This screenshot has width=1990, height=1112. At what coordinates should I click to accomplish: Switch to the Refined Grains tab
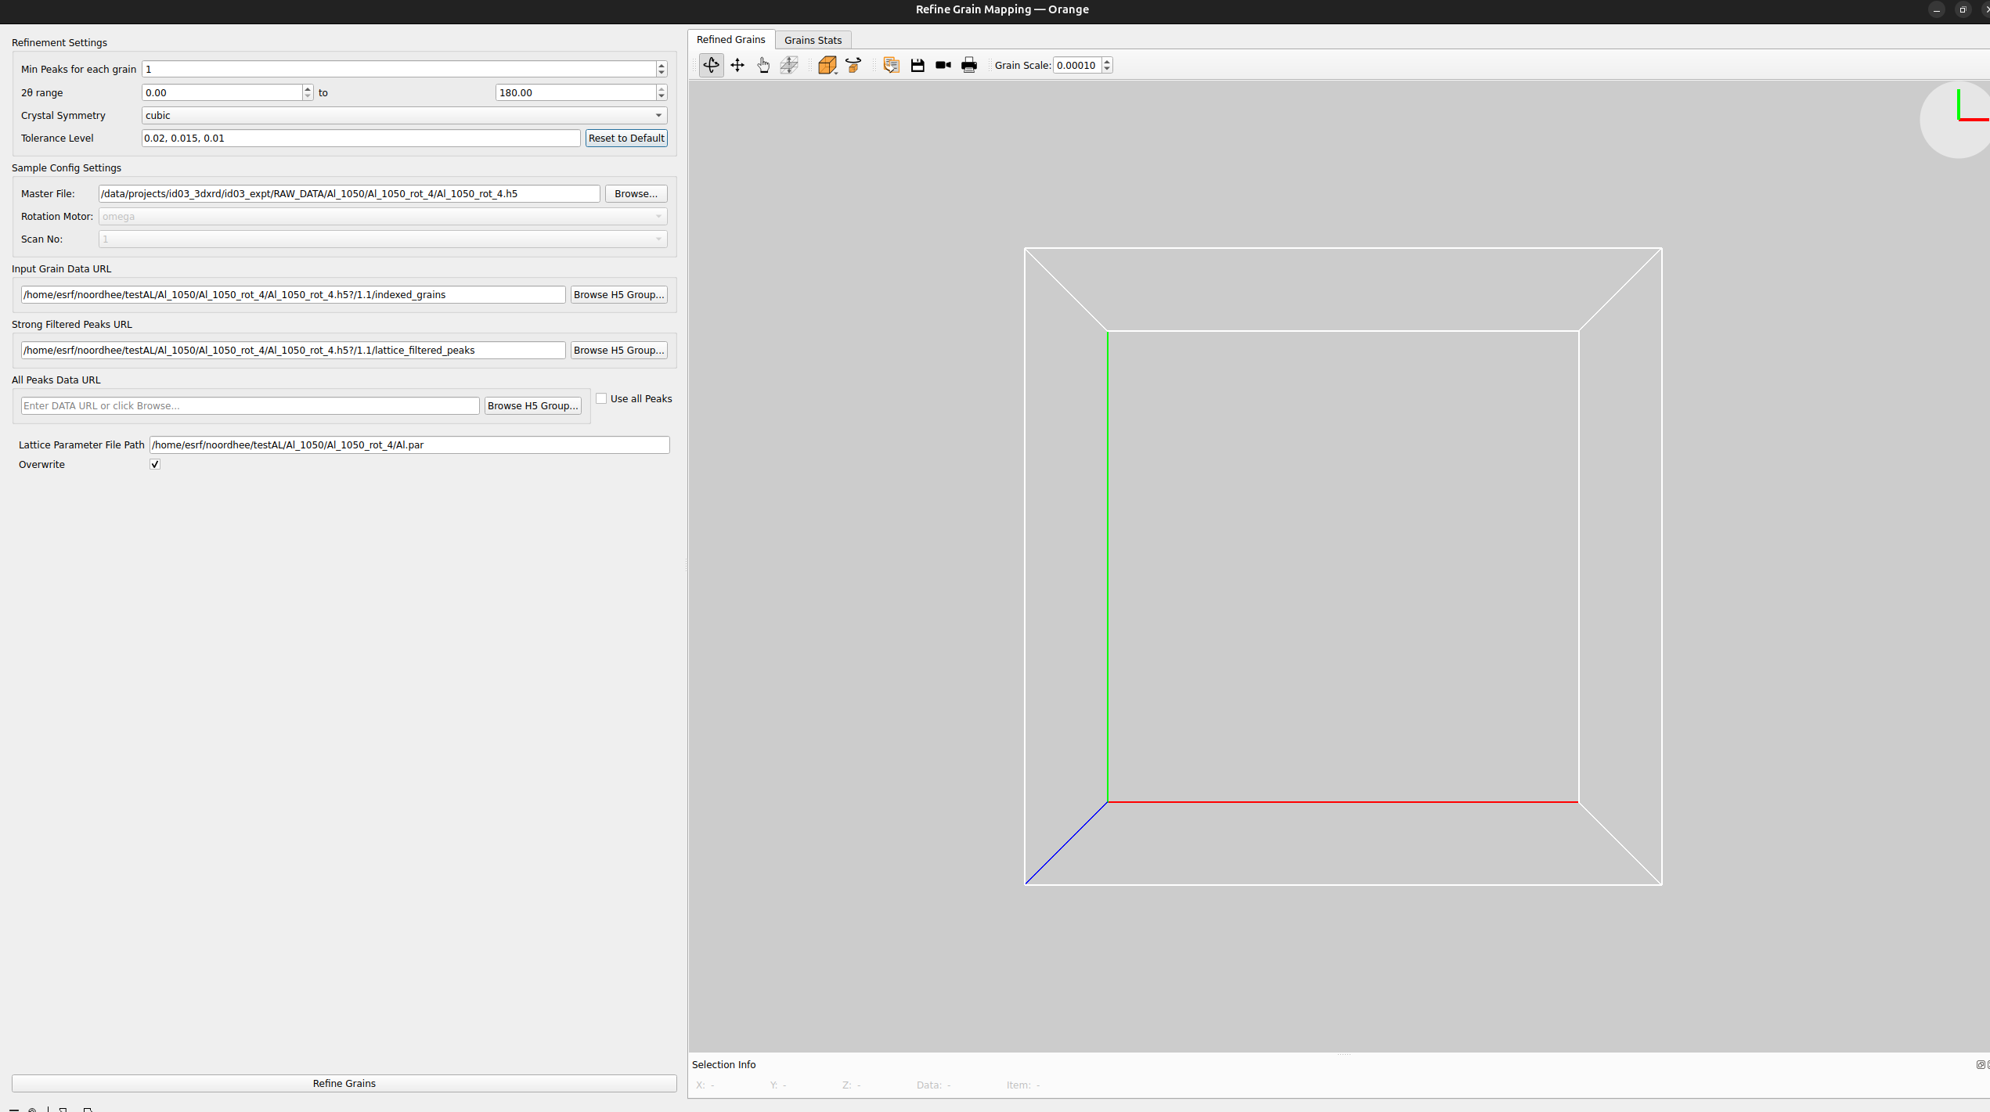(731, 39)
